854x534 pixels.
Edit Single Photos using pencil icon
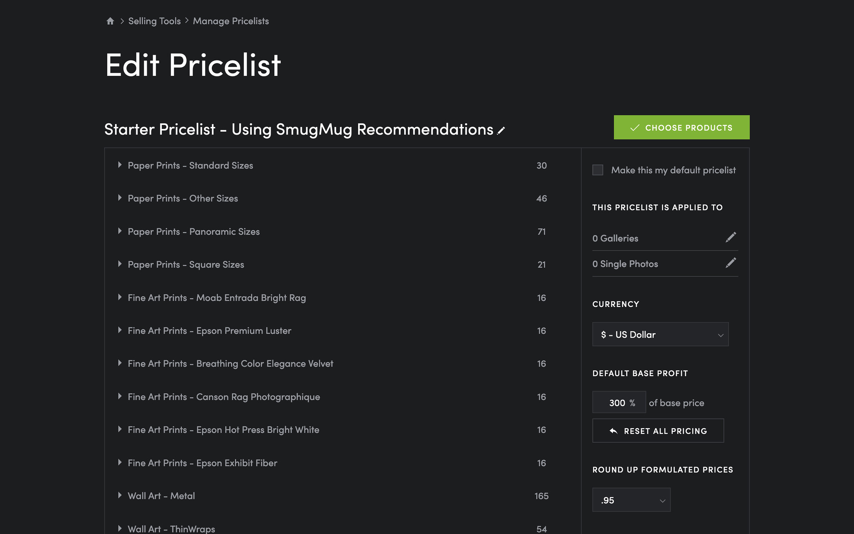(731, 263)
